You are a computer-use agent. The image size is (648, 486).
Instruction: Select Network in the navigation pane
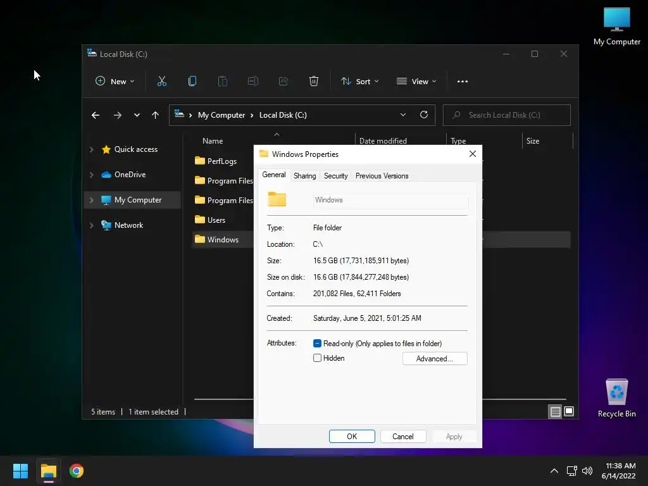click(x=132, y=226)
